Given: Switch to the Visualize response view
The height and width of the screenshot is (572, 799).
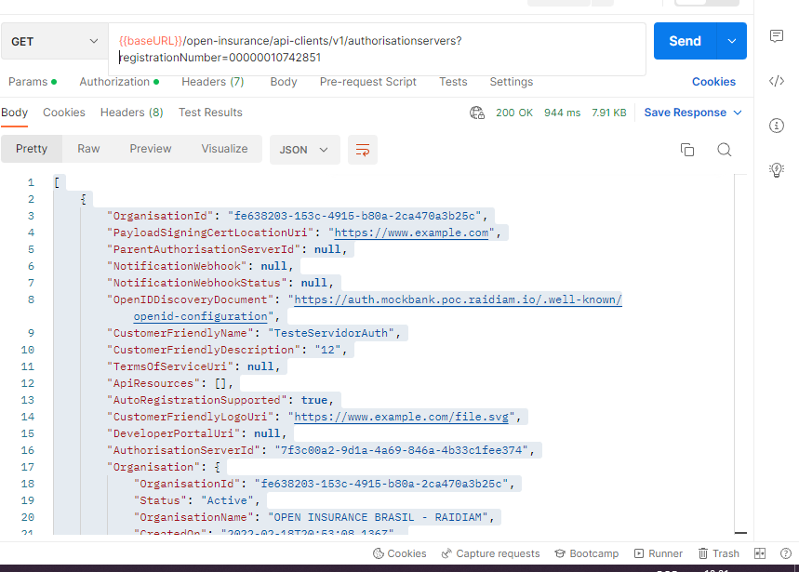Looking at the screenshot, I should tap(224, 148).
